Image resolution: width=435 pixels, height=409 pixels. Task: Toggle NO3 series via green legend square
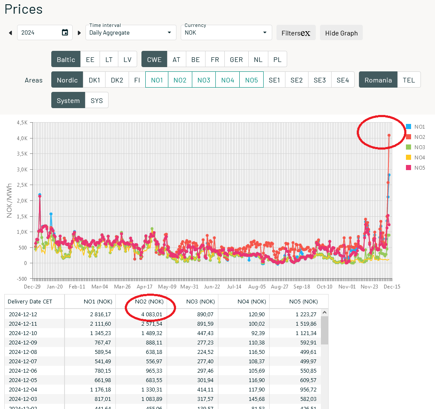coord(409,147)
